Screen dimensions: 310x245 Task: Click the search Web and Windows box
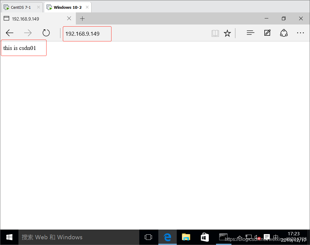coord(79,237)
